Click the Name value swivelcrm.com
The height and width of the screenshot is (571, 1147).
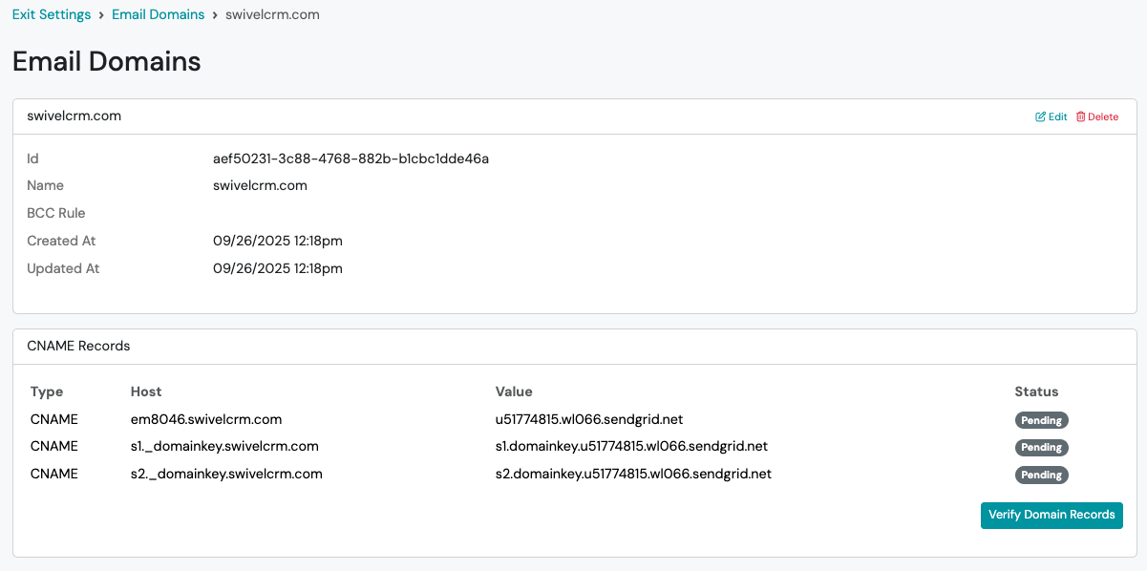[x=260, y=185]
